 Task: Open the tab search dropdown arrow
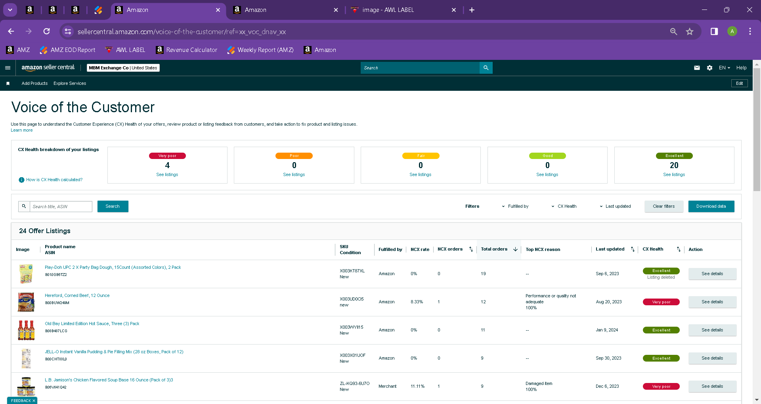click(10, 10)
